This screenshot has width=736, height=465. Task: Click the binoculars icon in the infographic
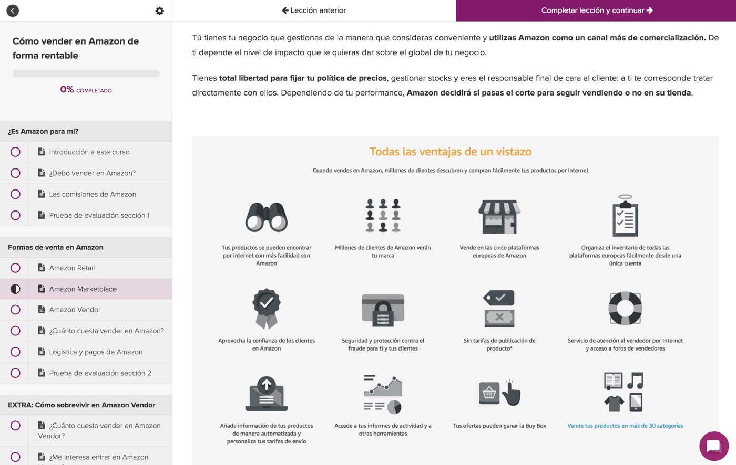click(x=267, y=217)
